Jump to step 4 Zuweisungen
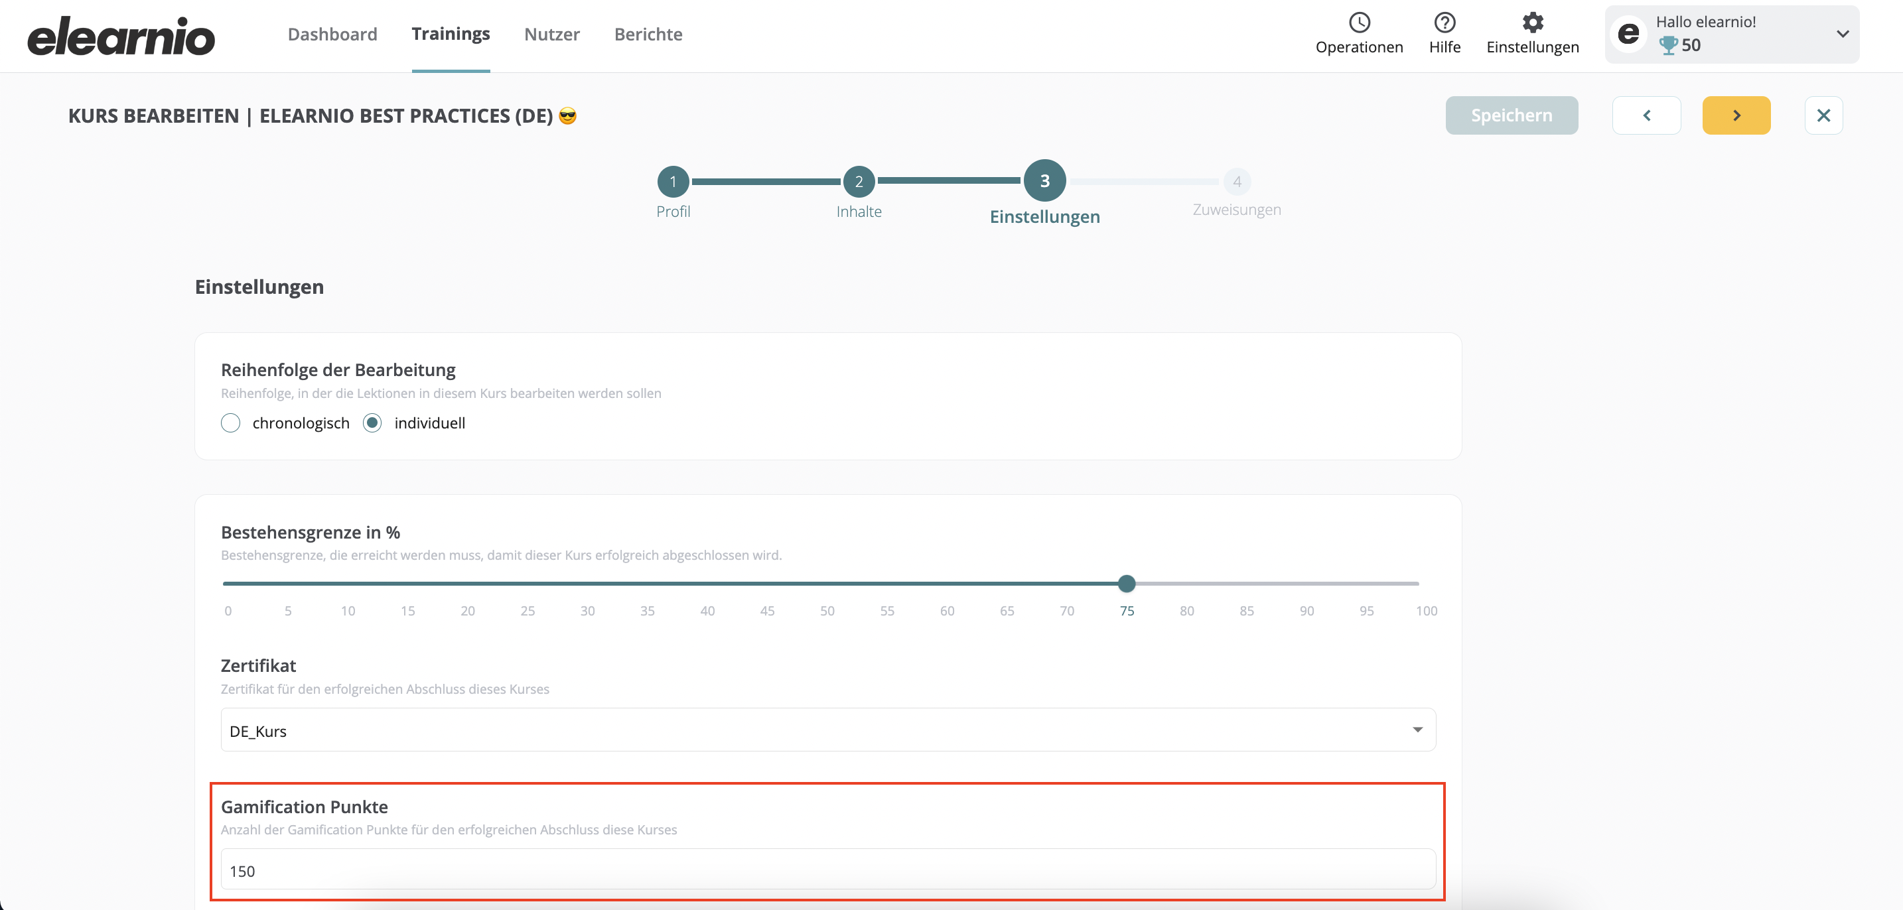 [1237, 182]
